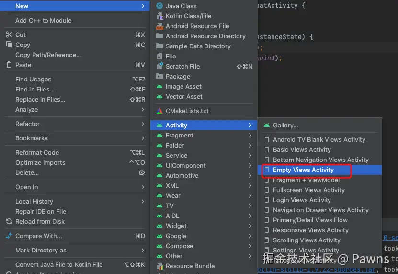Click the Scratch File icon
Screen dimensions: 398x274
click(x=159, y=66)
